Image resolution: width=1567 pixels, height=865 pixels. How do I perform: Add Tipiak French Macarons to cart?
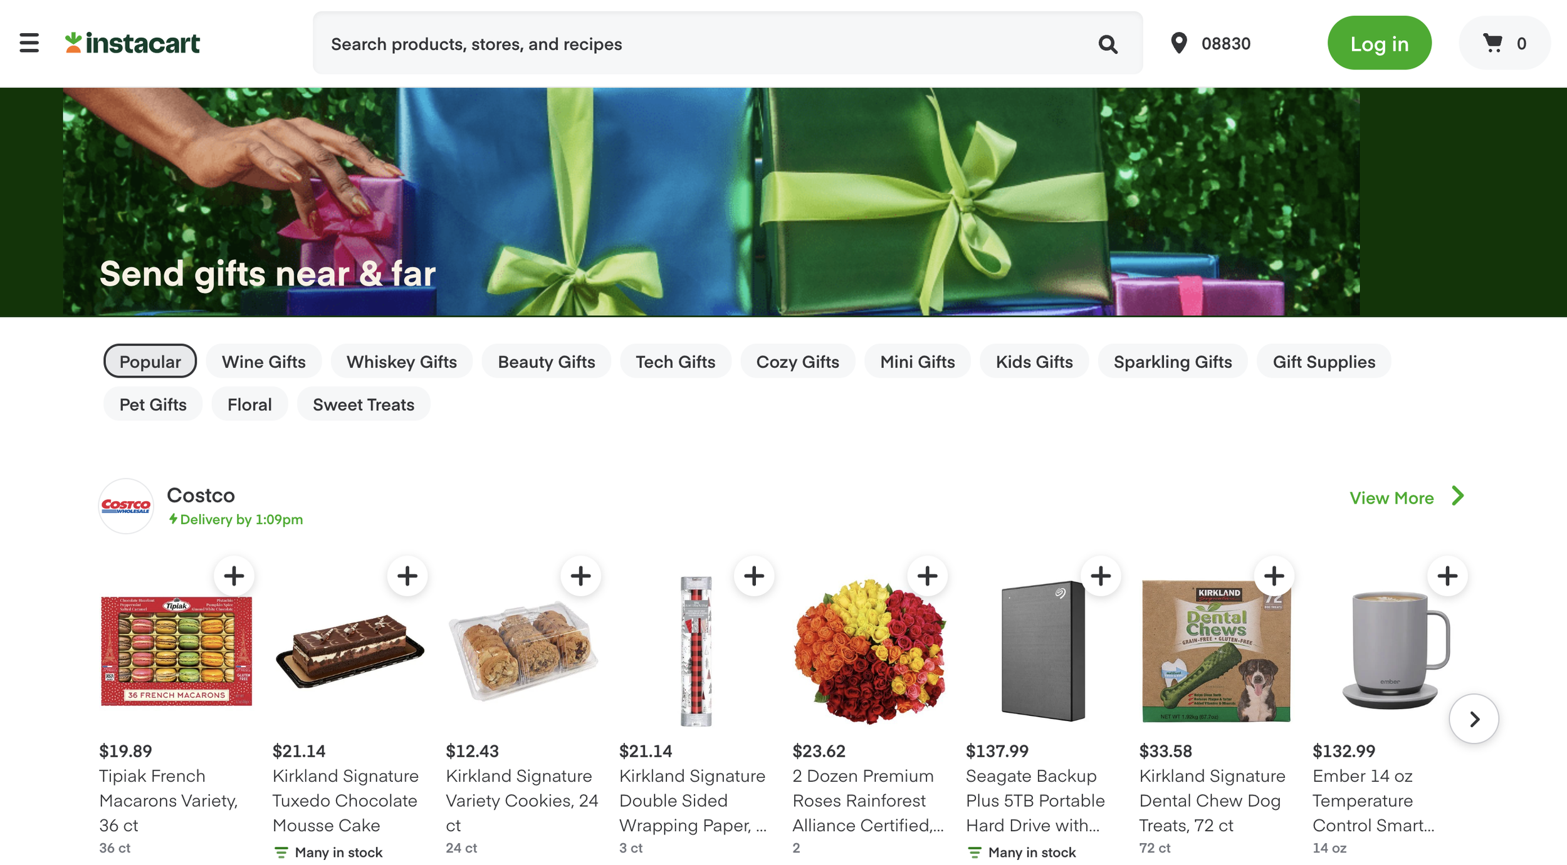(x=234, y=576)
